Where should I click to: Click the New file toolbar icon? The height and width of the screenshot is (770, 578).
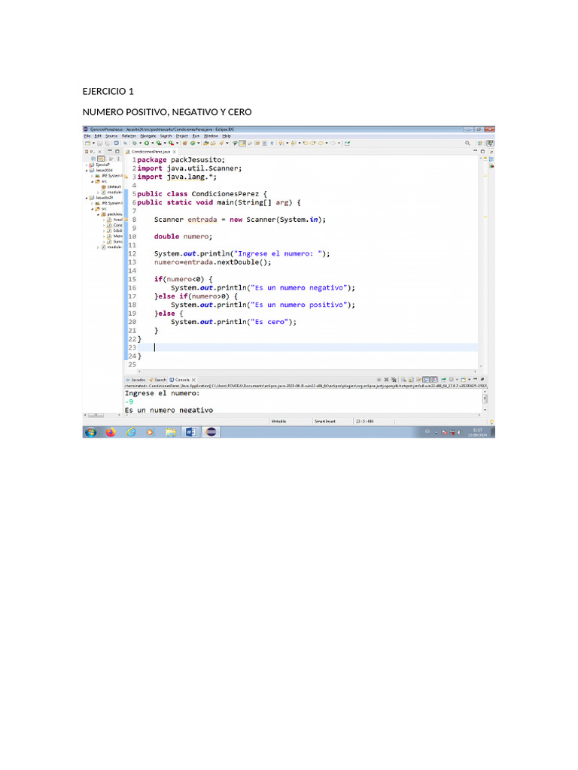pyautogui.click(x=87, y=144)
